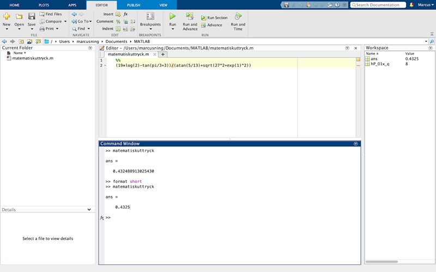Click the Run and Time icon
Image resolution: width=436 pixels, height=272 pixels.
pos(238,16)
